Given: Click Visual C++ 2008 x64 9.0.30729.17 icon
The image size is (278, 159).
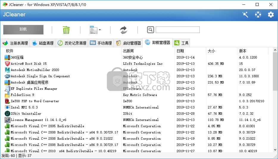Looking at the screenshot, I should pyautogui.click(x=7, y=132).
